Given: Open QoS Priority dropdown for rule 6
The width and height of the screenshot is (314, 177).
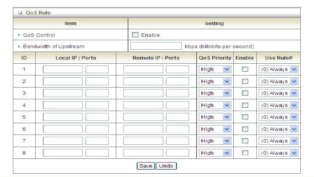Looking at the screenshot, I should 215,129.
